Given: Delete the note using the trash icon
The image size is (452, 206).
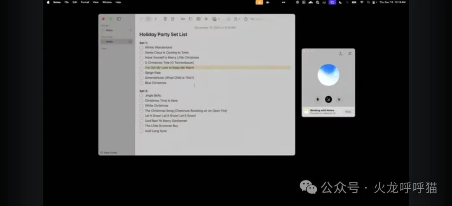Looking at the screenshot, I should (165, 19).
